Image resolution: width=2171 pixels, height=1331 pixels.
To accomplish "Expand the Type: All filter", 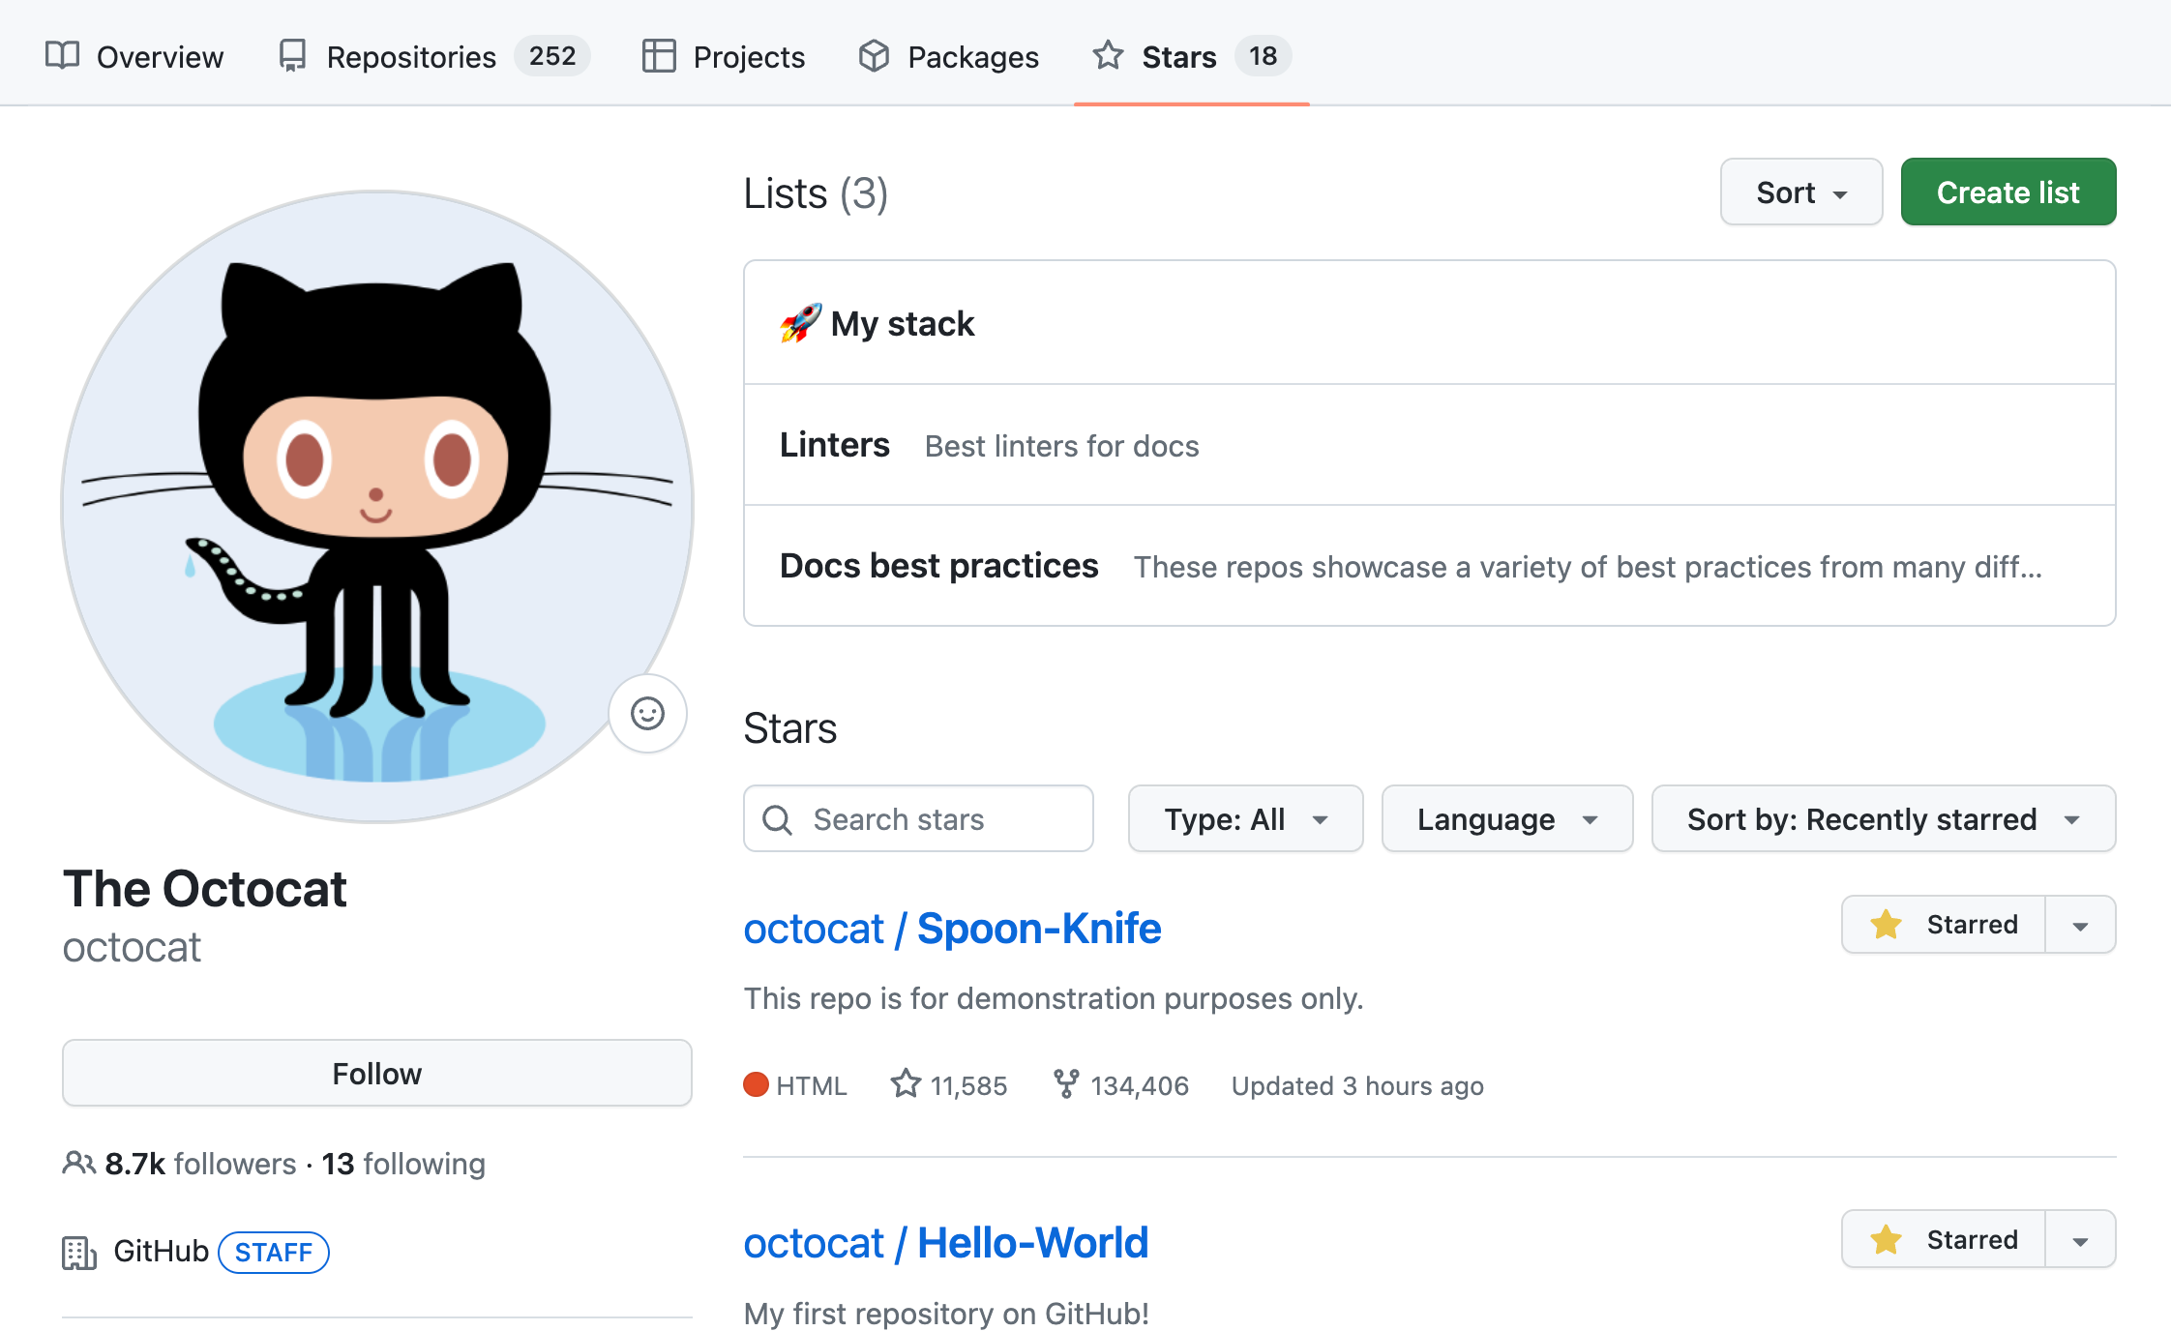I will 1244,818.
